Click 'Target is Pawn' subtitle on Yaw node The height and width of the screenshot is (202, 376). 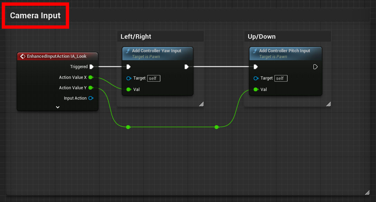146,57
